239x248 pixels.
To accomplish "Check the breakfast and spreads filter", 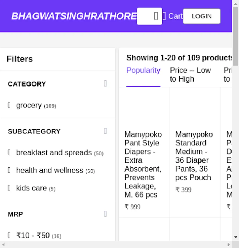I will click(x=9, y=152).
